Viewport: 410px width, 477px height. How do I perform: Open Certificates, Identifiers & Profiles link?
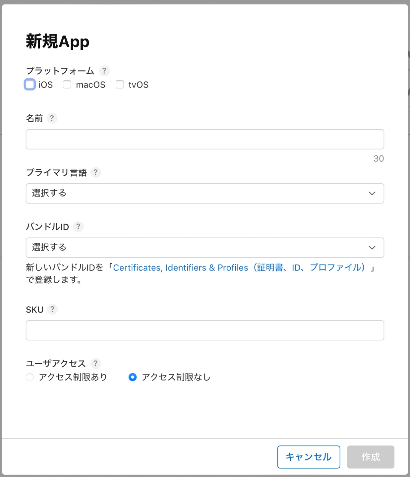tap(240, 268)
